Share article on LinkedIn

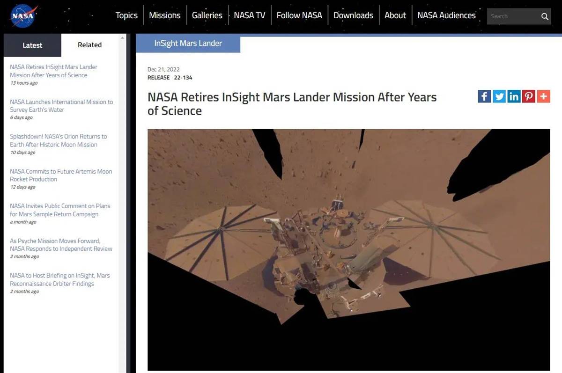(x=514, y=96)
